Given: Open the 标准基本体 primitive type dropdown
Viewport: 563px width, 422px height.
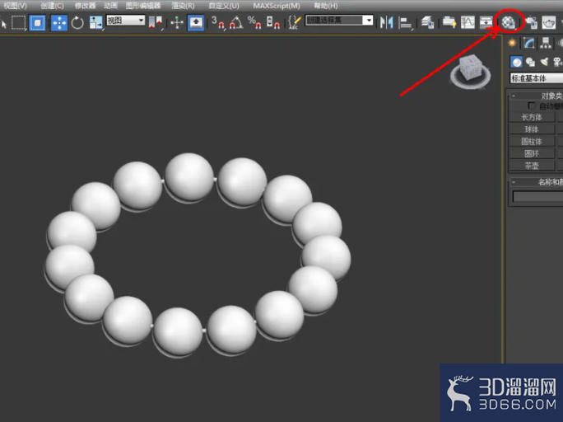Looking at the screenshot, I should coord(537,78).
